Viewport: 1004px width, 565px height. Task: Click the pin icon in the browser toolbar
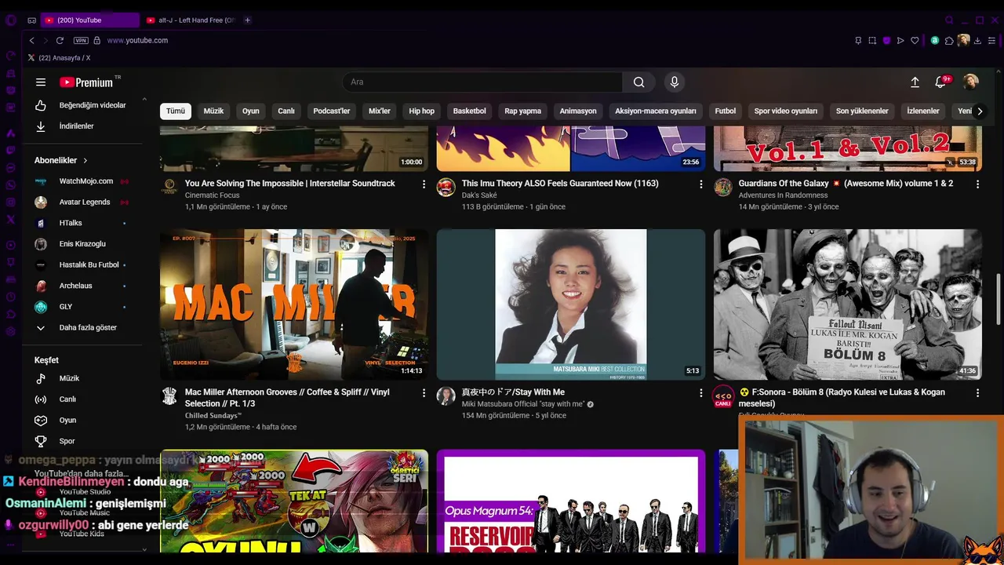(858, 40)
